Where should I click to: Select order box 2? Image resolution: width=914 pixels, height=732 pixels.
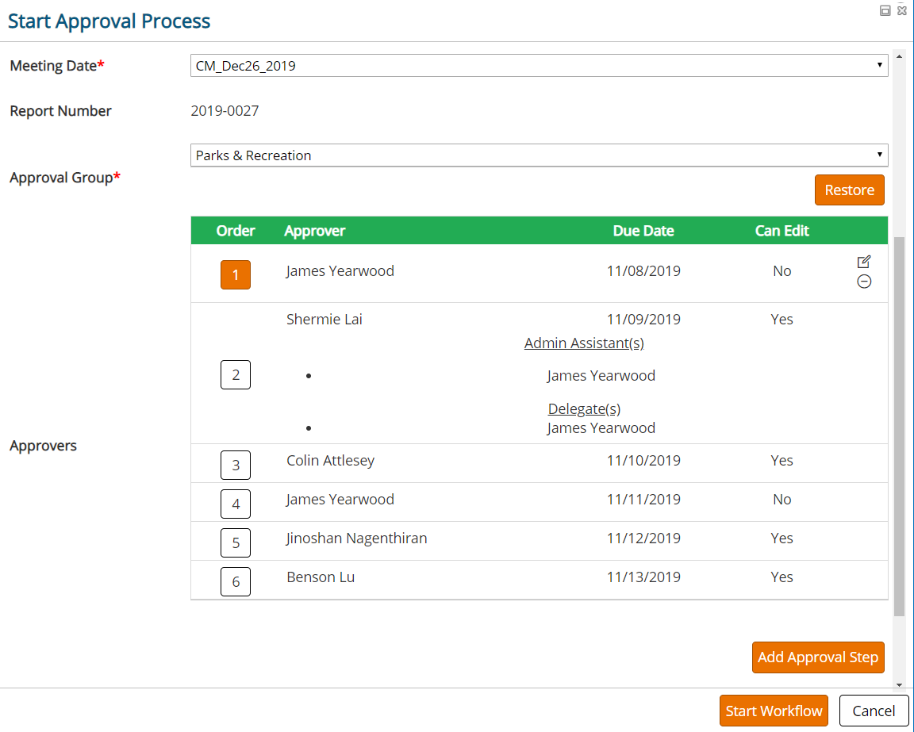pos(236,375)
